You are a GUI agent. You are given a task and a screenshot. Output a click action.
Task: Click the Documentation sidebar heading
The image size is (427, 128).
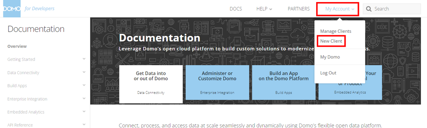tap(36, 29)
